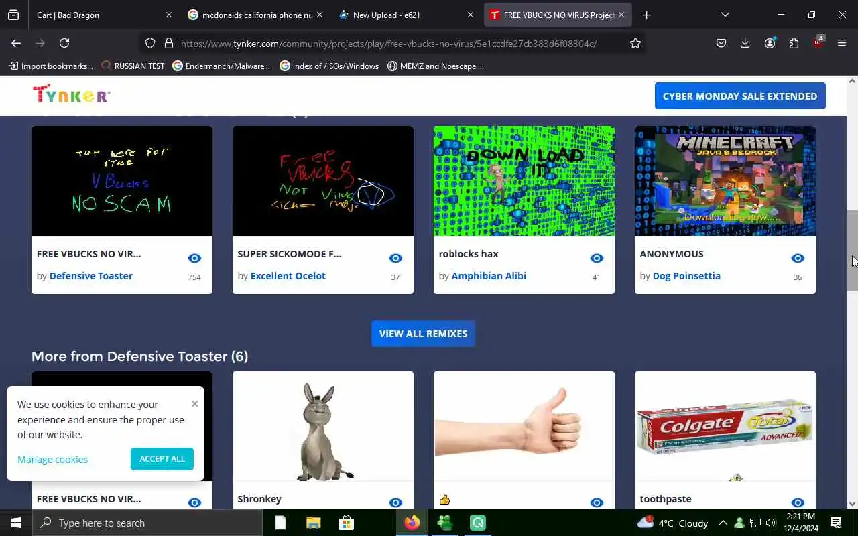Click eye icon on the Shronkey card
Image resolution: width=858 pixels, height=536 pixels.
pos(395,503)
